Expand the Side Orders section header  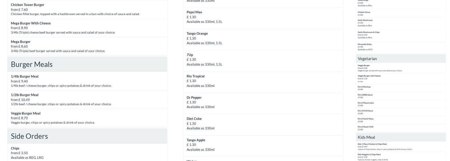pyautogui.click(x=30, y=136)
